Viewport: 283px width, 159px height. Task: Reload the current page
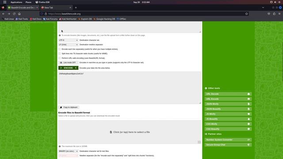click(x=14, y=14)
